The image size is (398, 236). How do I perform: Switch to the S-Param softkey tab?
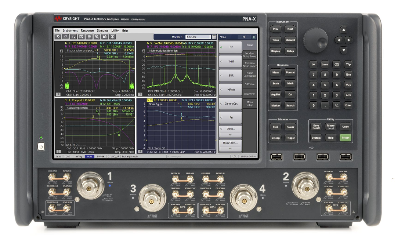(x=250, y=84)
